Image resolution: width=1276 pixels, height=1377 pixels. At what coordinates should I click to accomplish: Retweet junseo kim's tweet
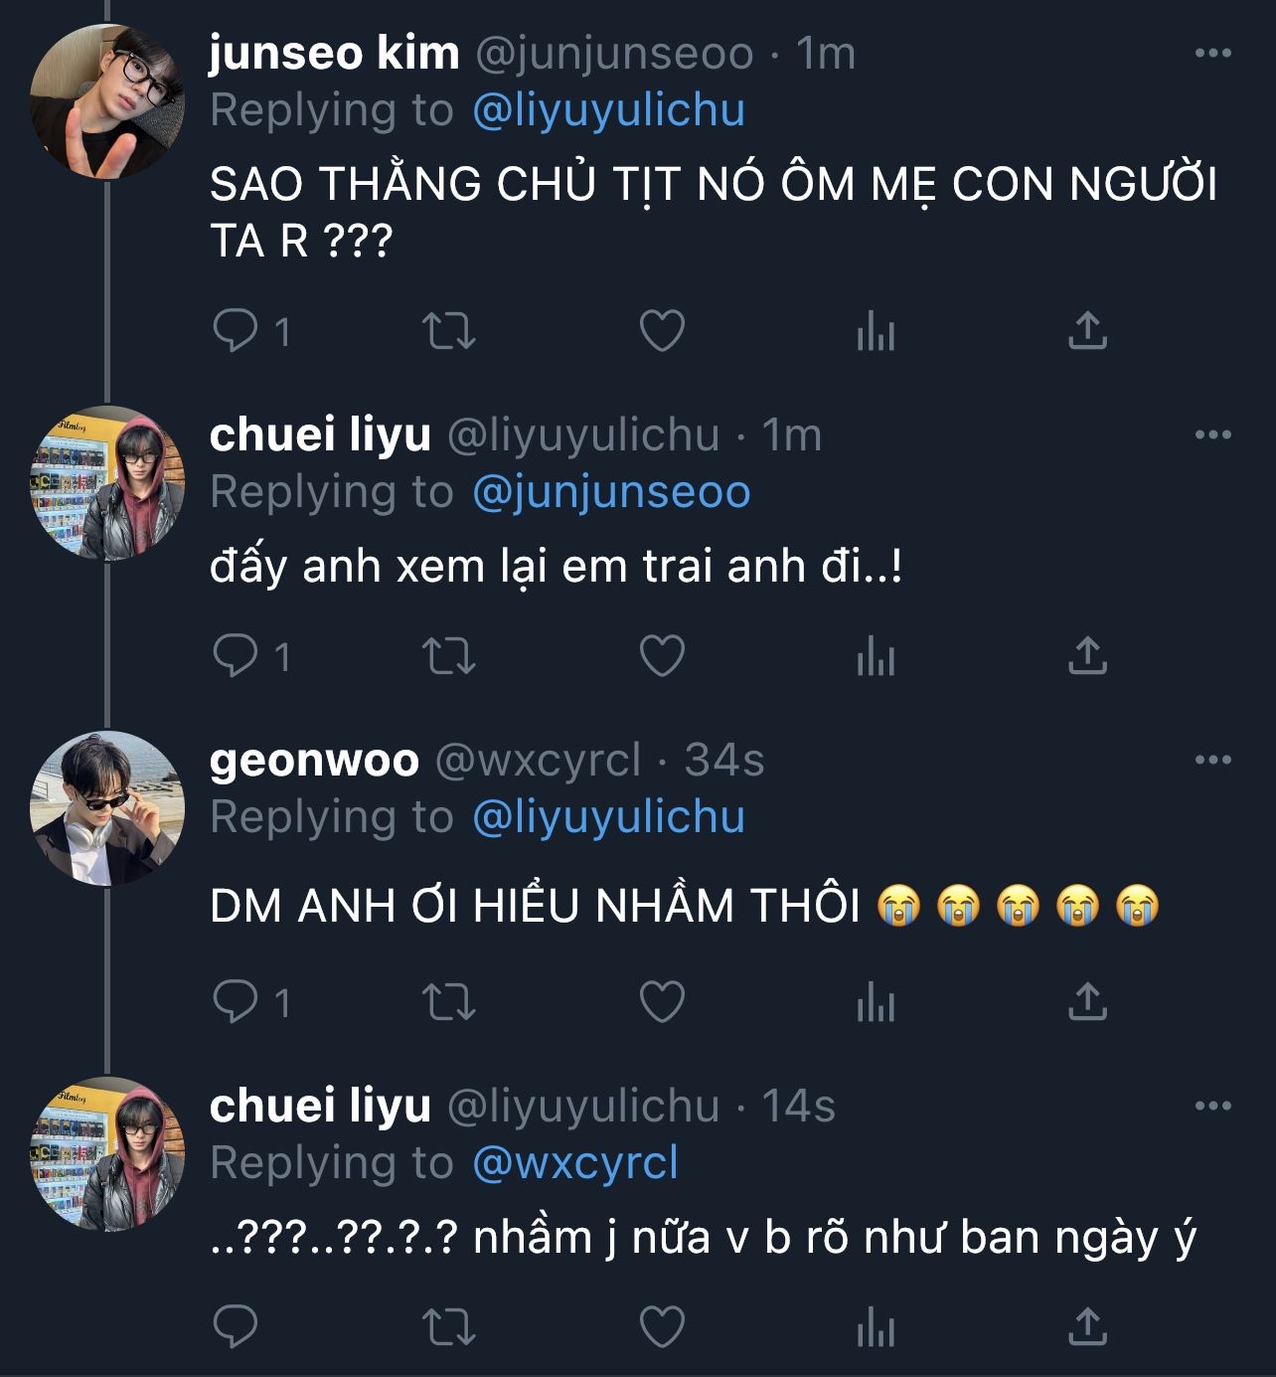click(449, 331)
